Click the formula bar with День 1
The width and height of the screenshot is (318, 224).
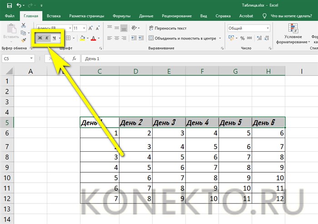tap(199, 59)
